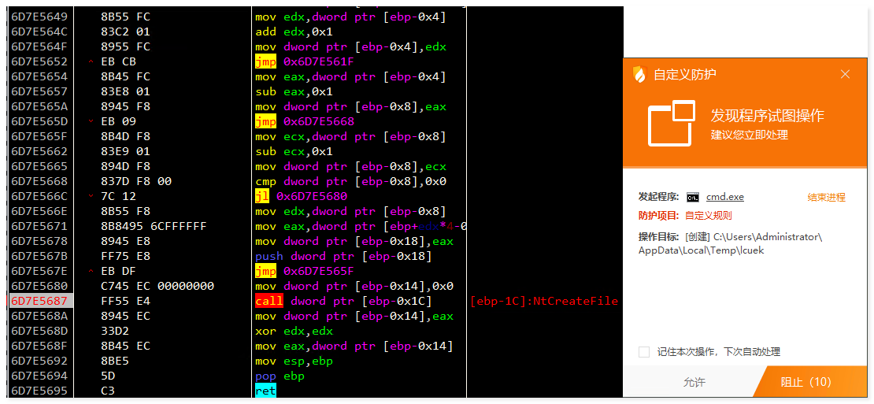Click the up jump arrow beside EB CB
The height and width of the screenshot is (404, 874).
point(91,61)
